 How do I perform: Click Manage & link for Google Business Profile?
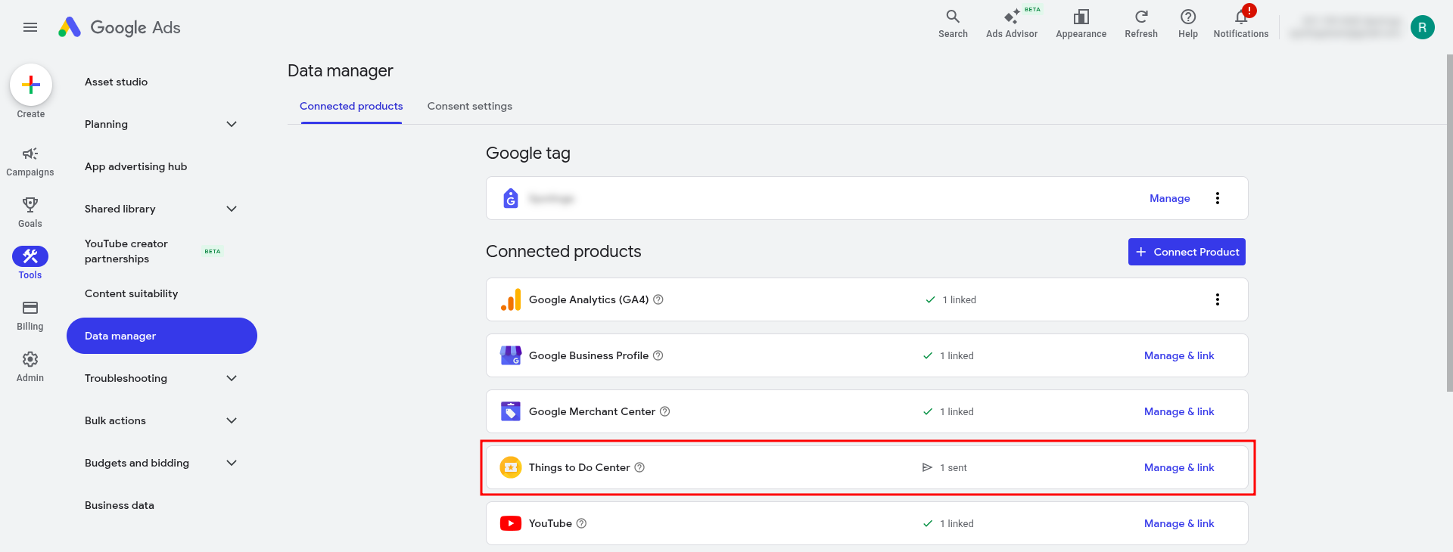click(1179, 355)
